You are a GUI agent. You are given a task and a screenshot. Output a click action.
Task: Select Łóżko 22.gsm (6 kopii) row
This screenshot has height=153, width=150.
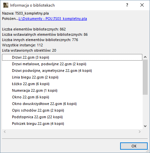point(72,84)
